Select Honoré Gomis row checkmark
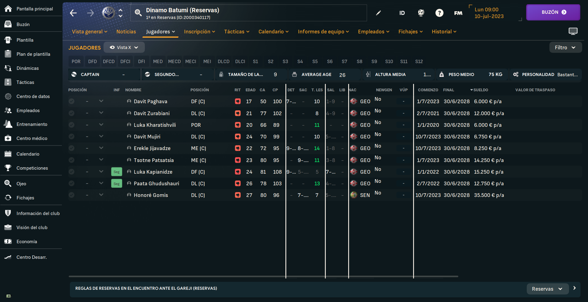 pyautogui.click(x=71, y=195)
